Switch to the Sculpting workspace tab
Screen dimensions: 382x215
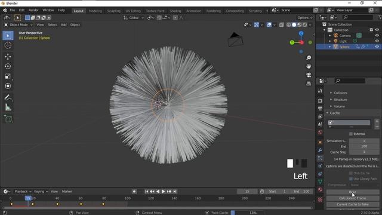coord(114,11)
